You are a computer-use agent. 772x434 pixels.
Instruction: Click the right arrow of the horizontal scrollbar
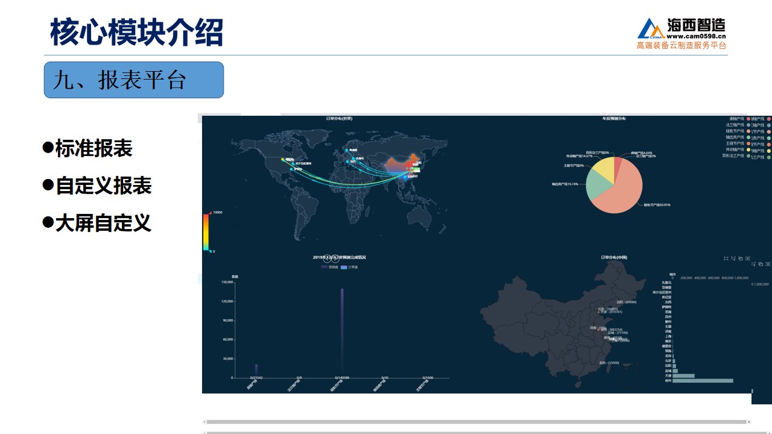pos(749,422)
